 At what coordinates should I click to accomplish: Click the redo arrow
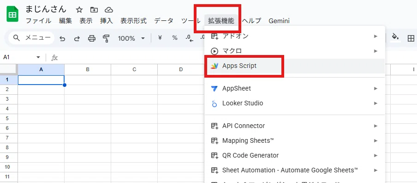[77, 38]
